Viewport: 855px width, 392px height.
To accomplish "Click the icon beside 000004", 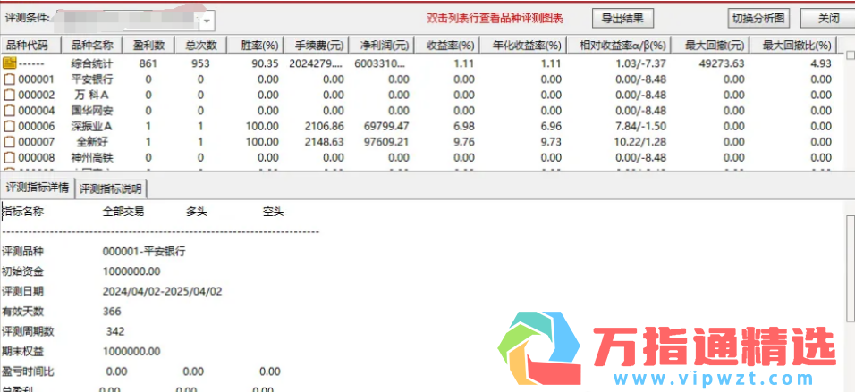I will 9,111.
